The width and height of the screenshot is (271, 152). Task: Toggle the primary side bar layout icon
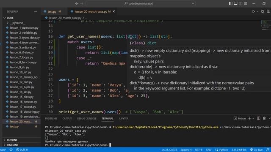pyautogui.click(x=230, y=3)
